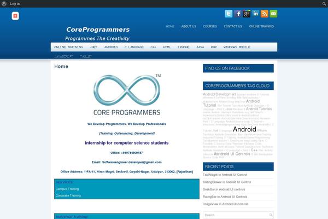Viewport: 328px width, 219px height.
Task: Click the Home page heading
Action: [61, 66]
